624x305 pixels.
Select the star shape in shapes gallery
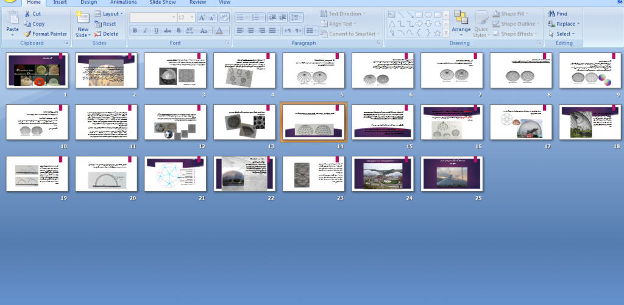pyautogui.click(x=438, y=33)
